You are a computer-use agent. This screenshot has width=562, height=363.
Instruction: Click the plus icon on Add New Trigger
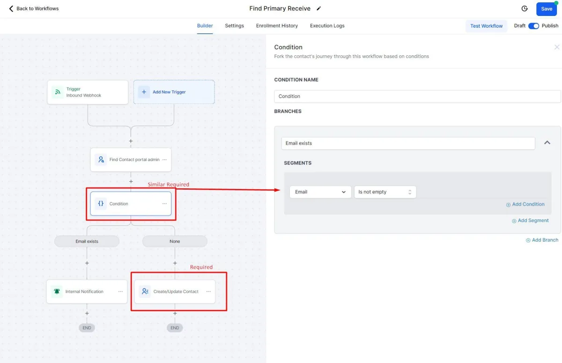click(x=144, y=92)
